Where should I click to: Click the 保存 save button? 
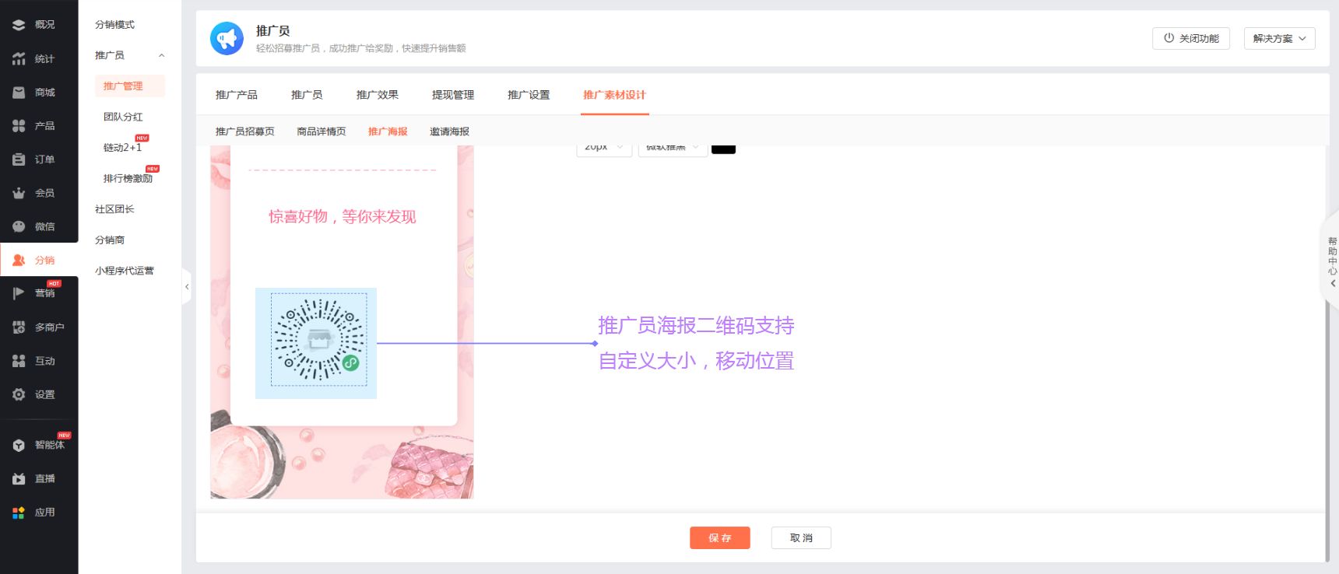coord(720,538)
